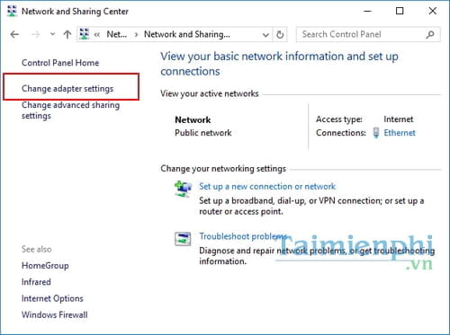Open Troubleshoot problems link
Screen dimensions: 450x335
click(x=243, y=236)
